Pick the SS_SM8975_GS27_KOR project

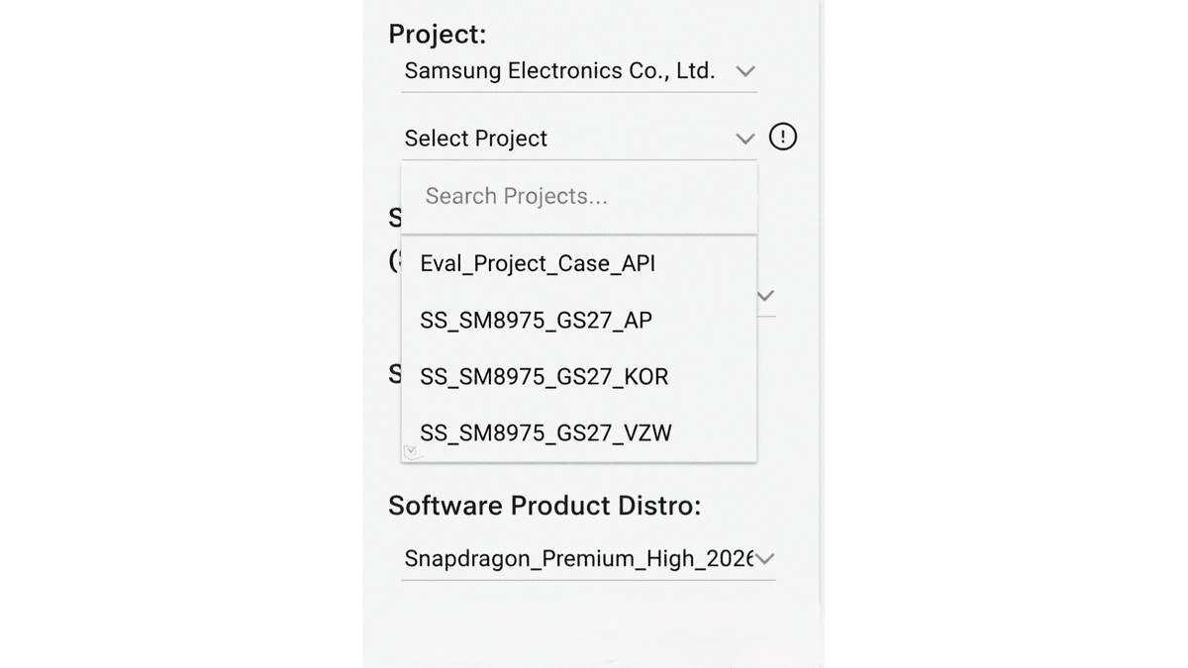(579, 376)
